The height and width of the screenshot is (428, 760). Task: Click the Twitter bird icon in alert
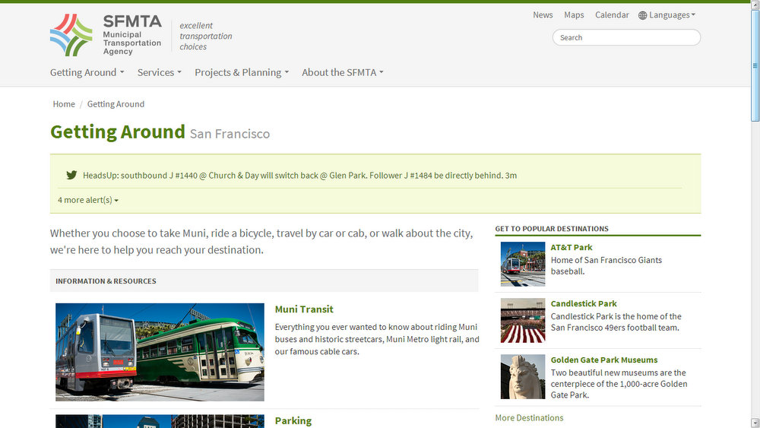coord(71,175)
